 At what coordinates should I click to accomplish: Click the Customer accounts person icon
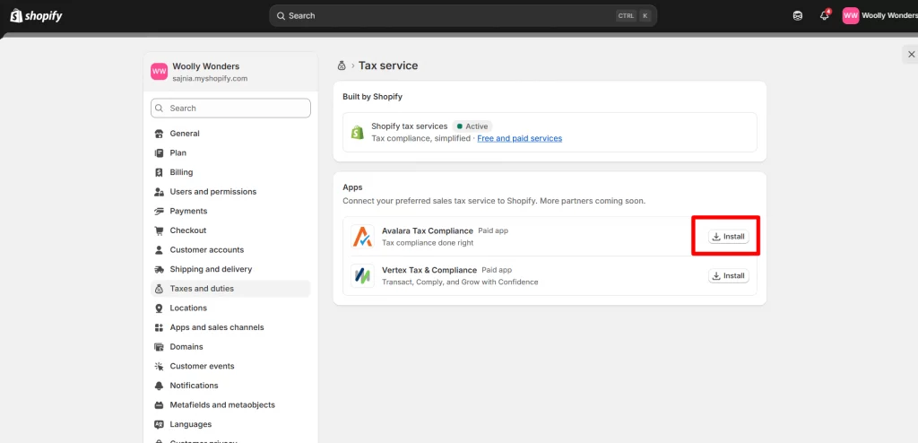[x=159, y=249]
